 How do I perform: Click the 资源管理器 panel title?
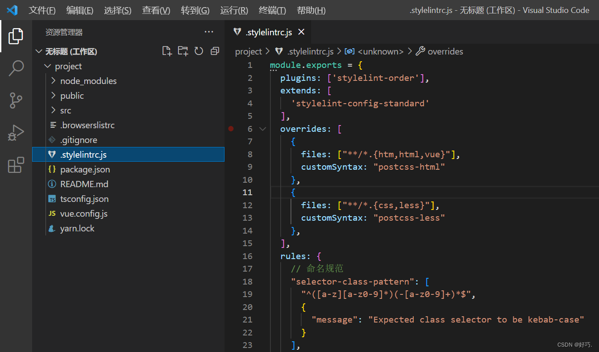coord(64,32)
